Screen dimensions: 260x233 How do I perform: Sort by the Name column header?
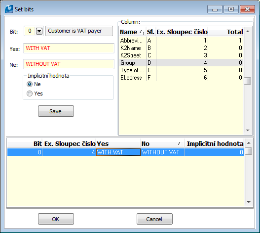(133, 32)
